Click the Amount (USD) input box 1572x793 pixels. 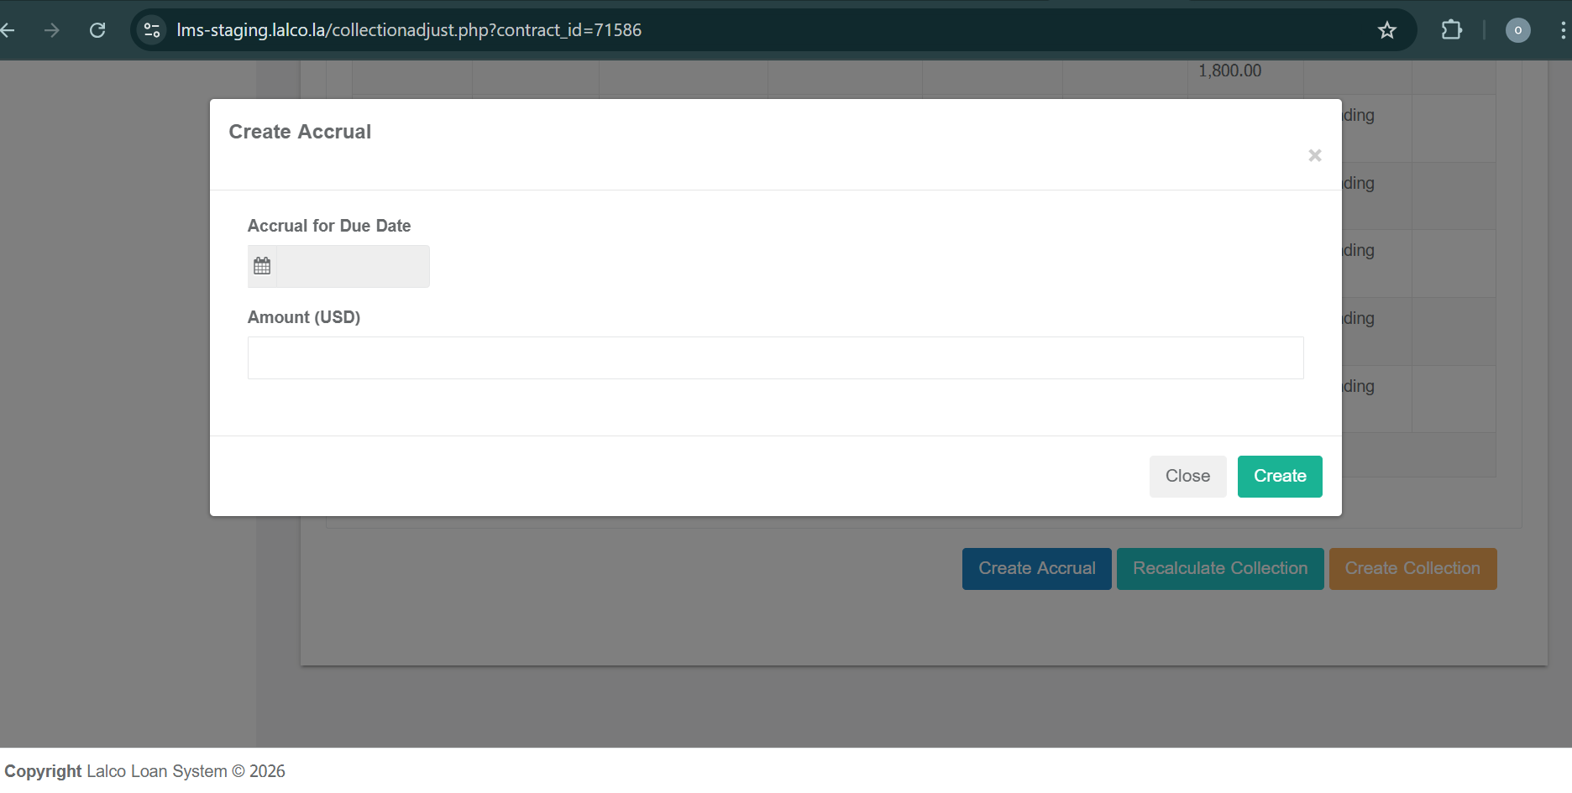(x=774, y=358)
